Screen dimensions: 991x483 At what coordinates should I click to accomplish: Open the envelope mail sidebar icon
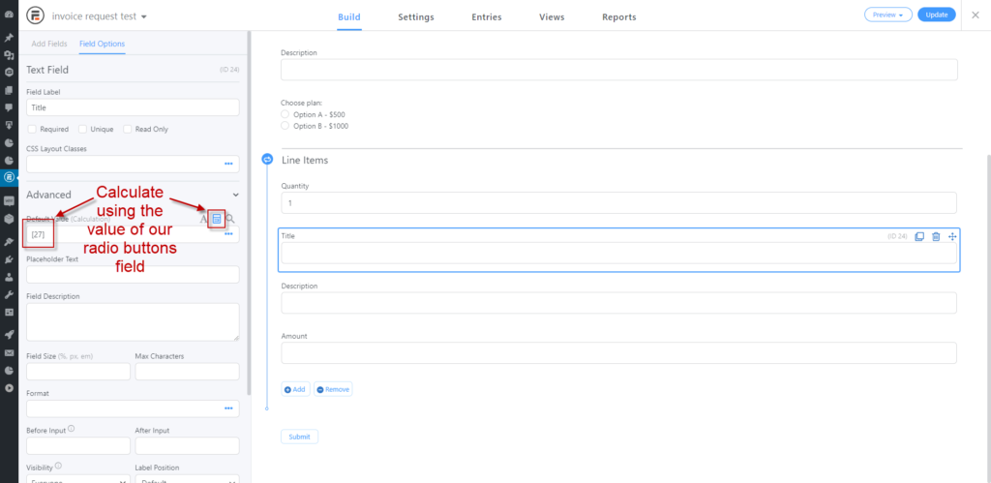click(9, 352)
